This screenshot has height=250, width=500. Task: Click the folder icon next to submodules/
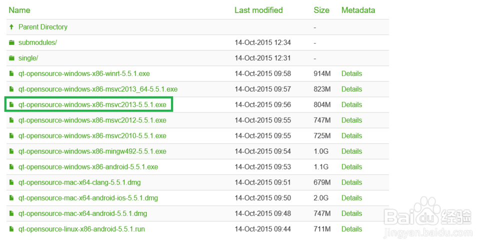point(12,42)
